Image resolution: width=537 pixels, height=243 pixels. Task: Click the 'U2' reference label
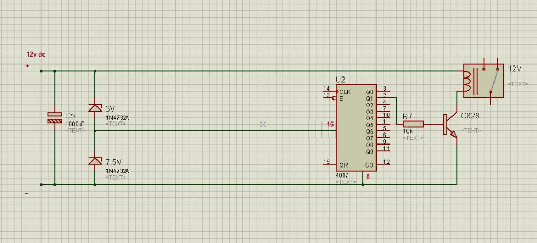[340, 80]
